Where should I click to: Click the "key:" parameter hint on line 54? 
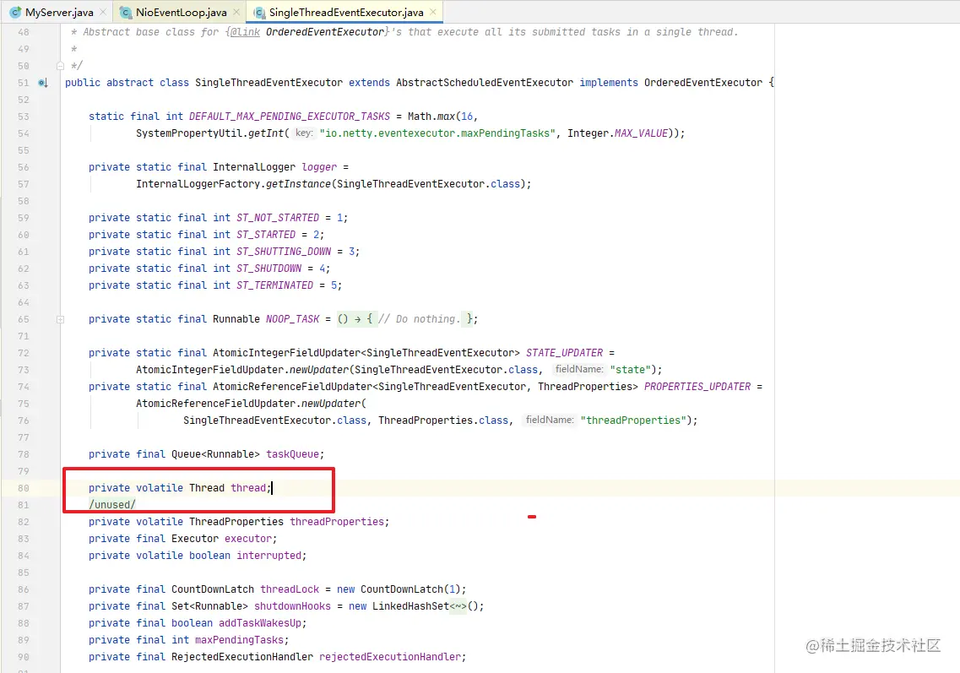coord(304,133)
